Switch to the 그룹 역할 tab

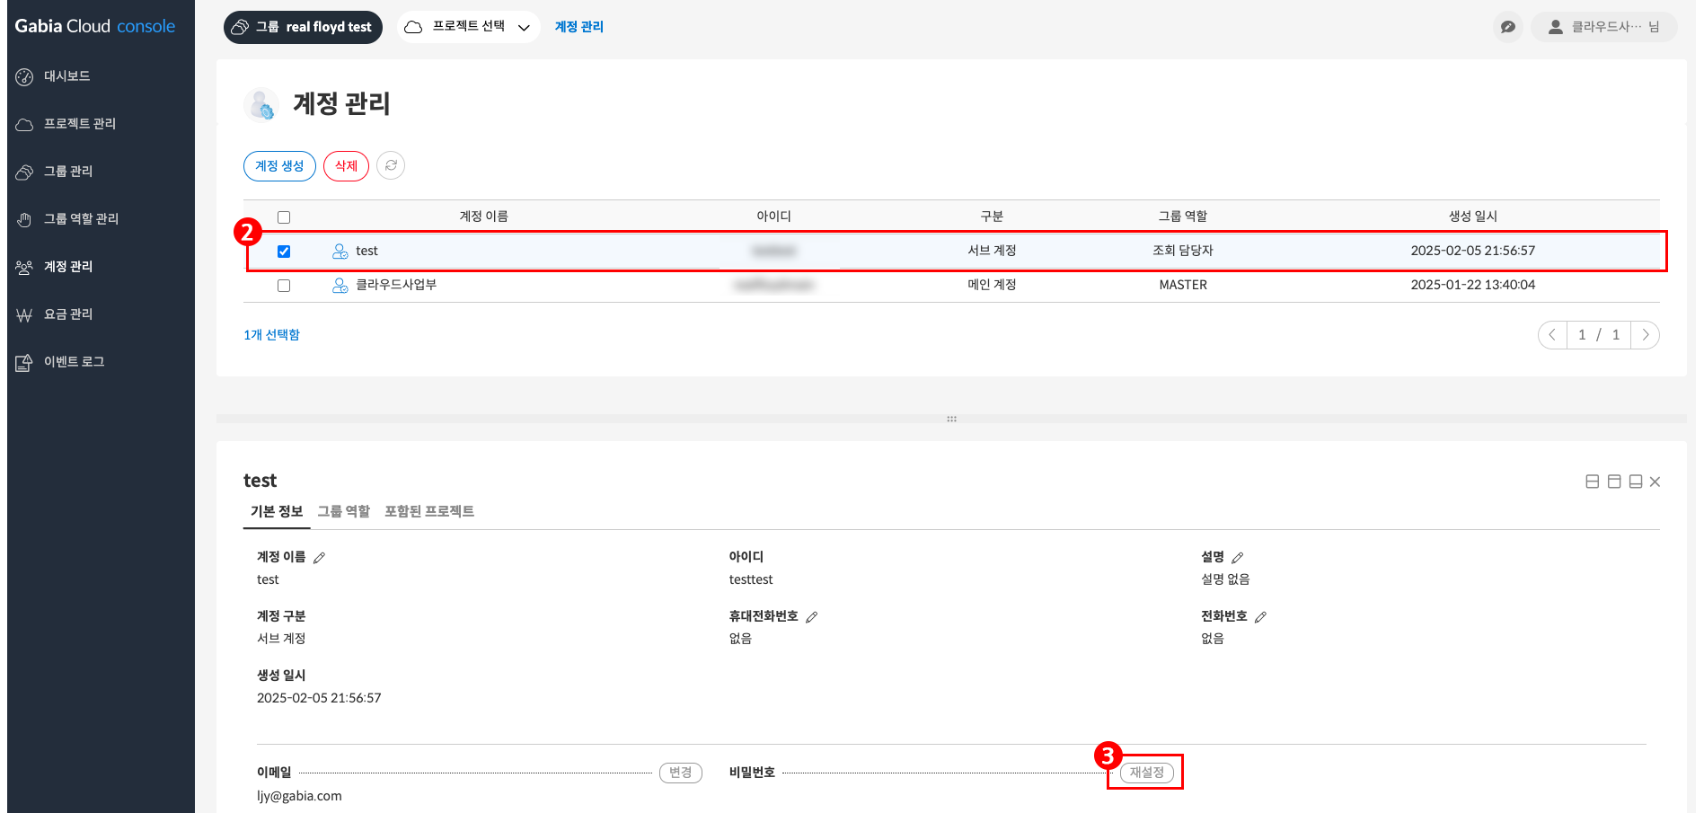point(344,511)
